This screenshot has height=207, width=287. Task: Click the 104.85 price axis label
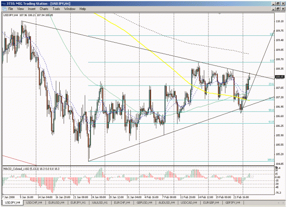click(280, 164)
